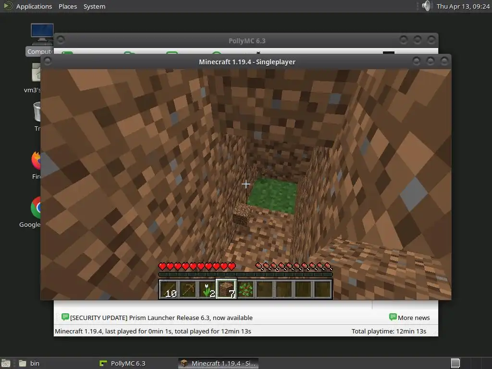Select the Google Chrome desktop icon
This screenshot has height=369, width=492.
[x=30, y=212]
